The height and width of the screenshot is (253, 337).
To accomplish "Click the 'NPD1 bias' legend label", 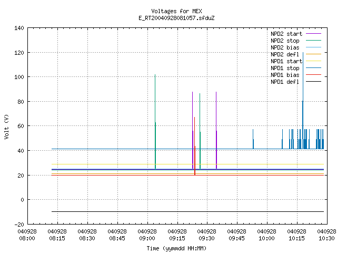I will pos(285,75).
